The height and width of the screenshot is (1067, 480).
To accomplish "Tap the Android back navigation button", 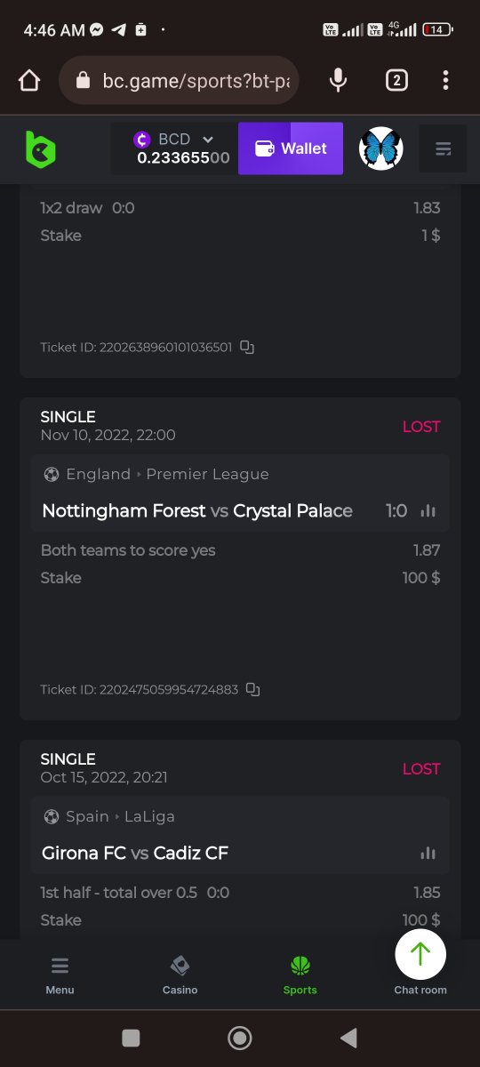I will 348,1038.
